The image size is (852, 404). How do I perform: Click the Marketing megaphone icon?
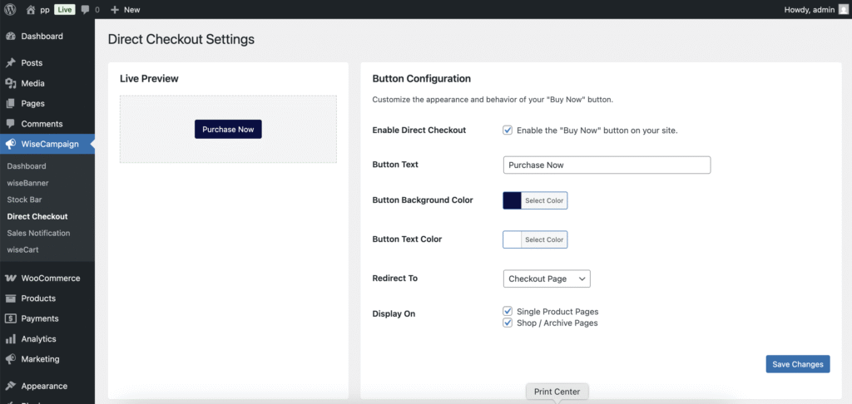point(10,359)
